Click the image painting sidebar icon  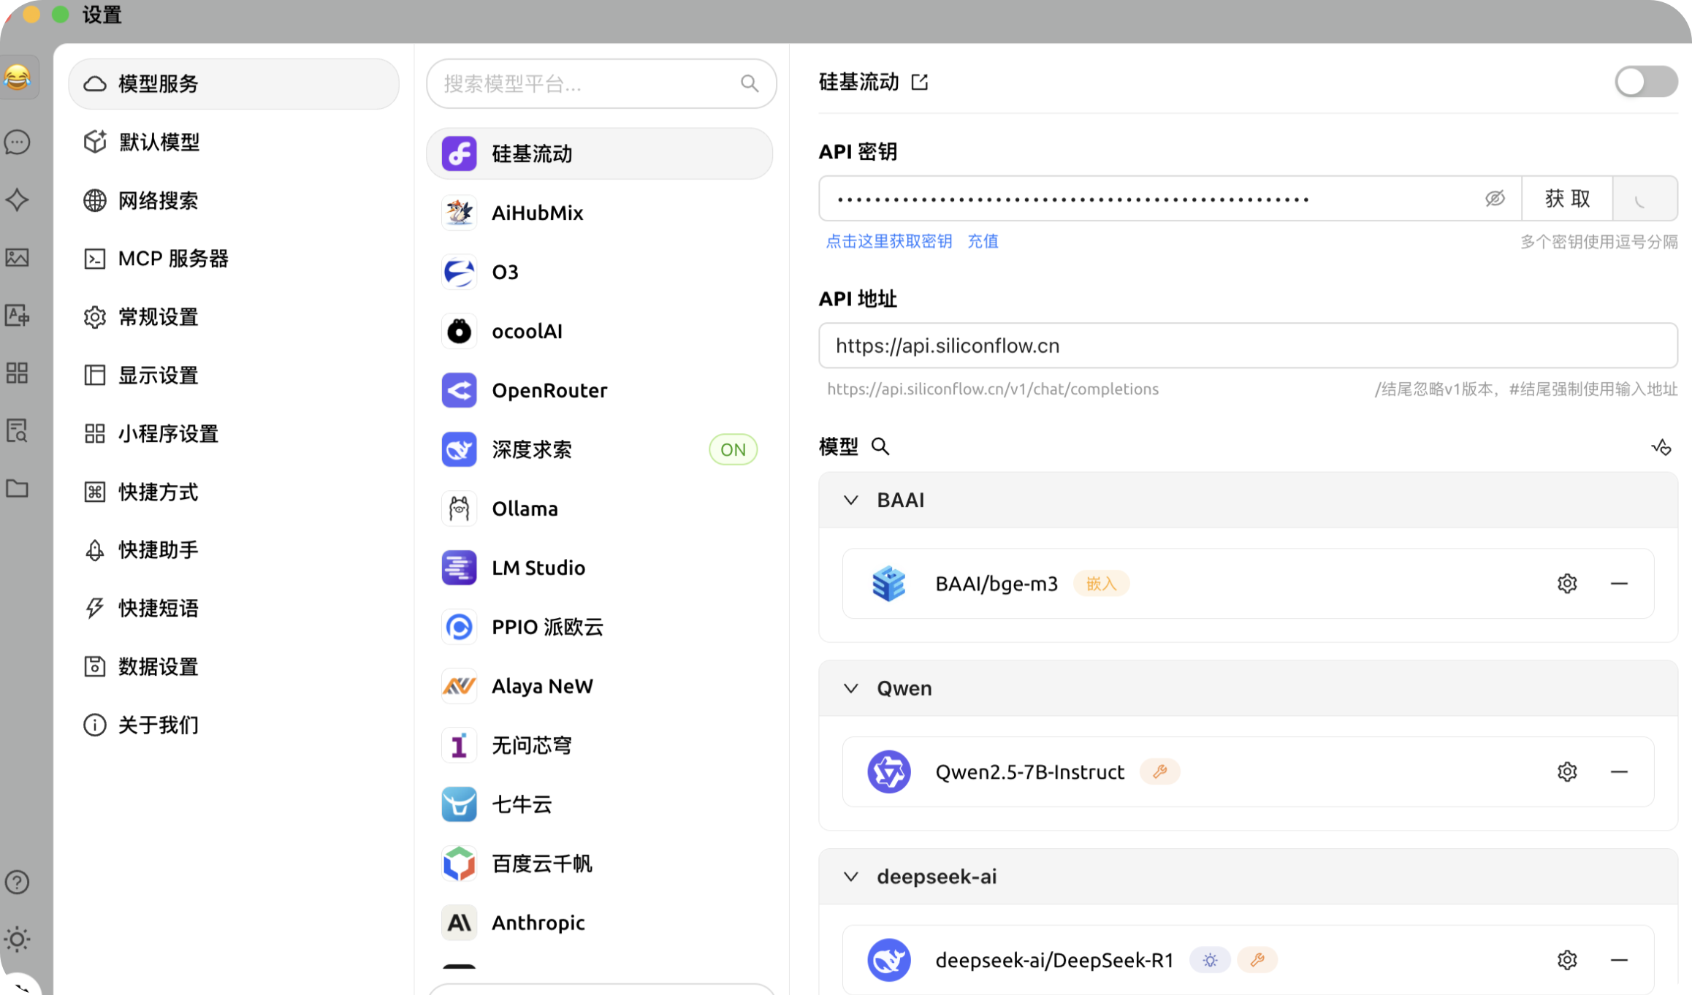point(18,257)
